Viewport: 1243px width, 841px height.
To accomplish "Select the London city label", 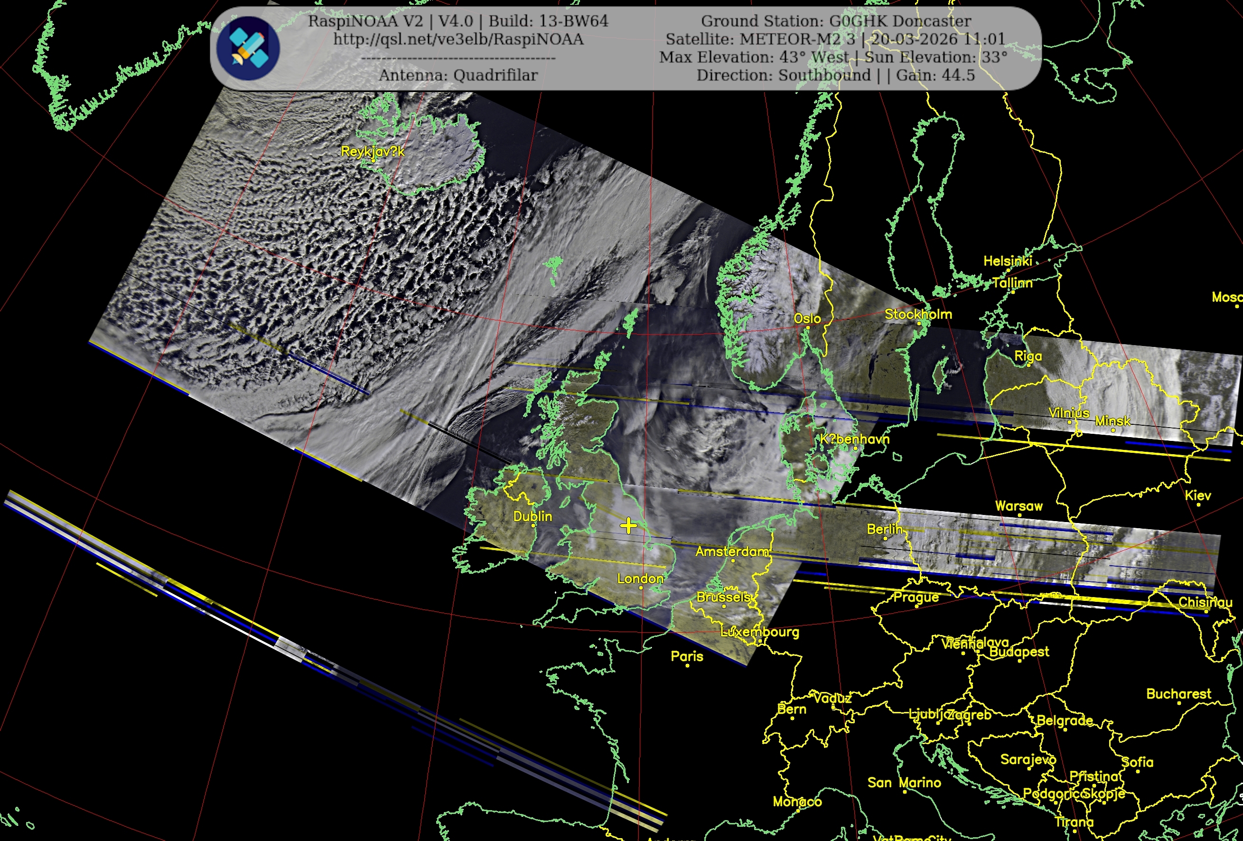I will 640,579.
